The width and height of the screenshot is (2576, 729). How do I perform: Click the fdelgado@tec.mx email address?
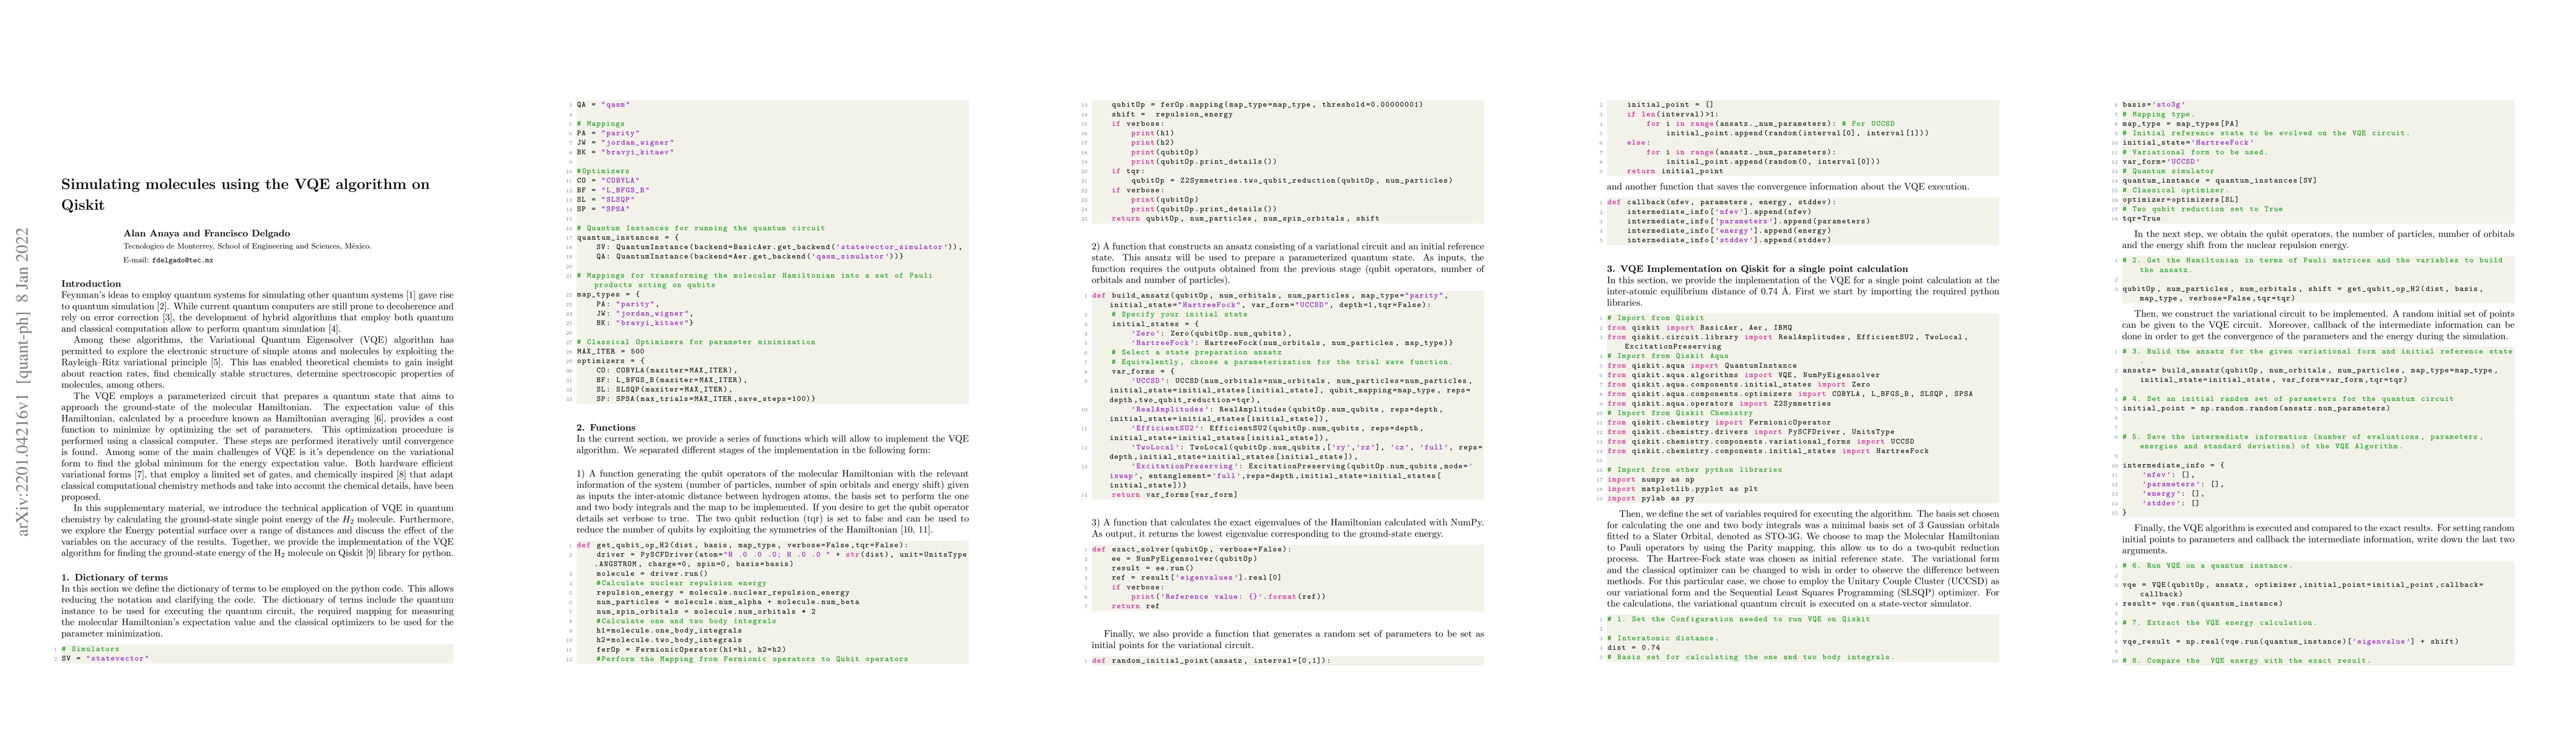coord(182,260)
